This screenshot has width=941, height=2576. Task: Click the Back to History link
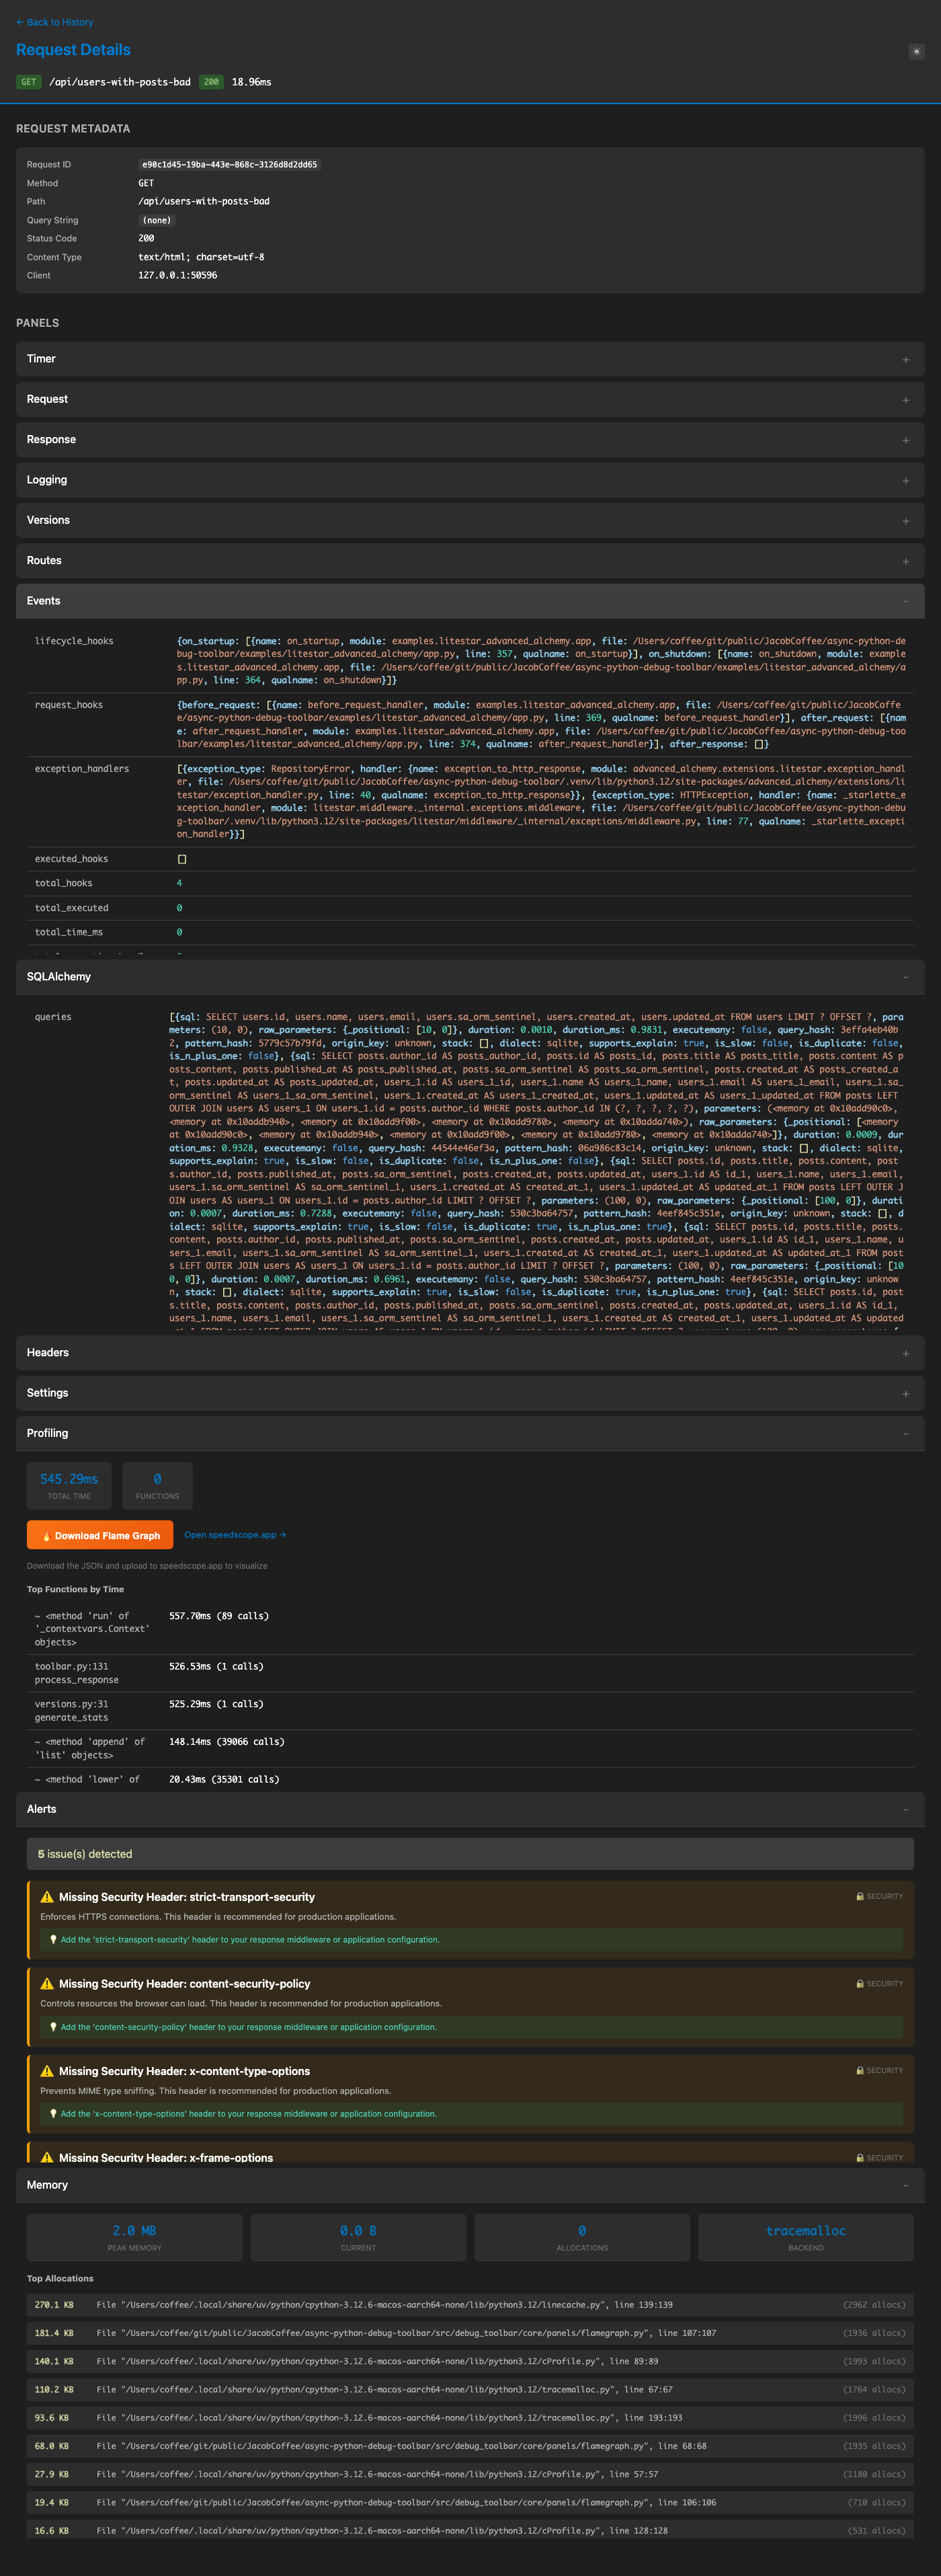click(x=55, y=22)
